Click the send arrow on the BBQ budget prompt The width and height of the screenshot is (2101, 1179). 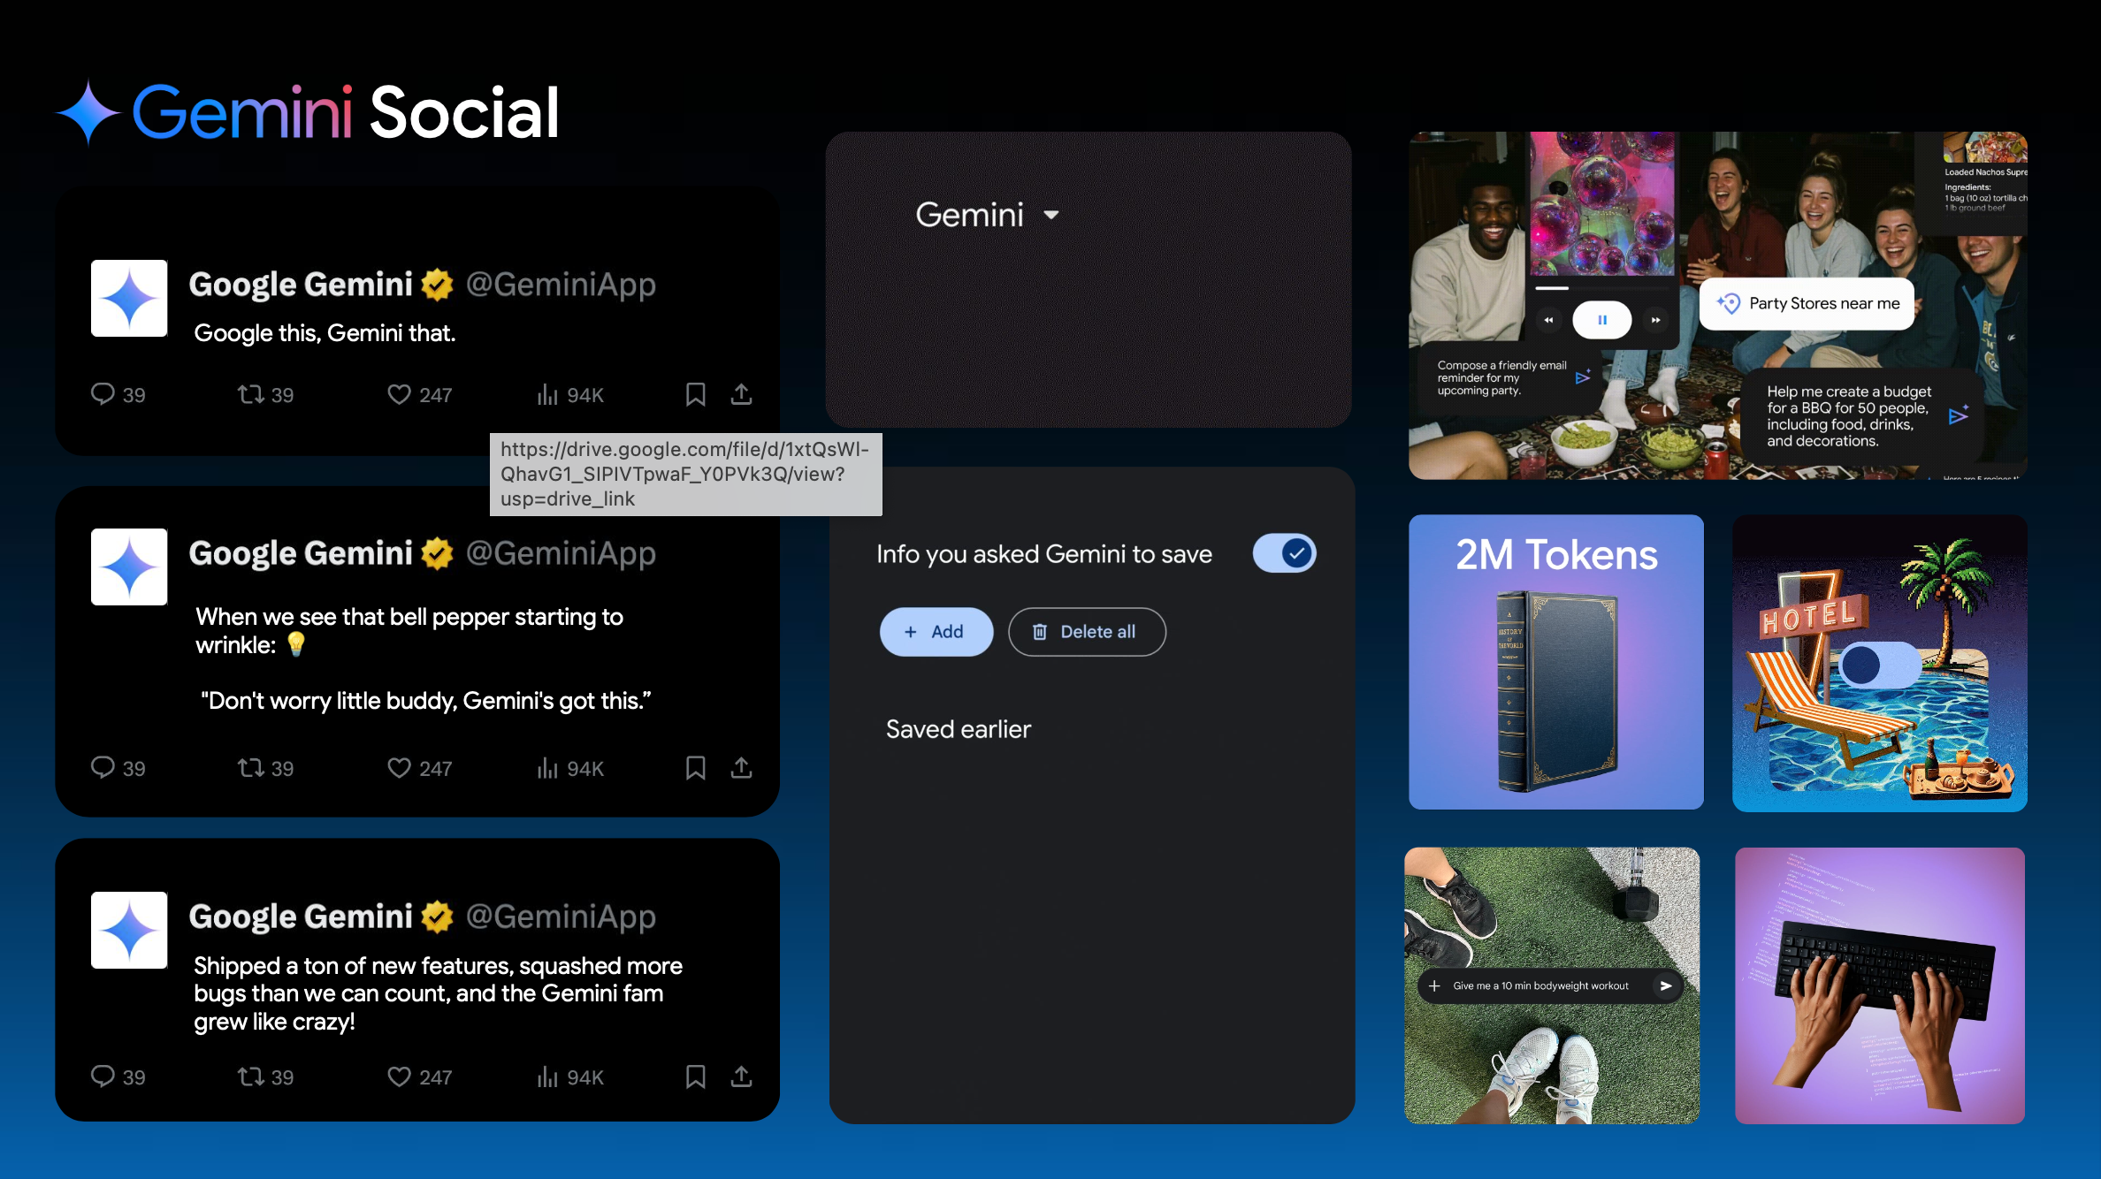tap(1958, 415)
